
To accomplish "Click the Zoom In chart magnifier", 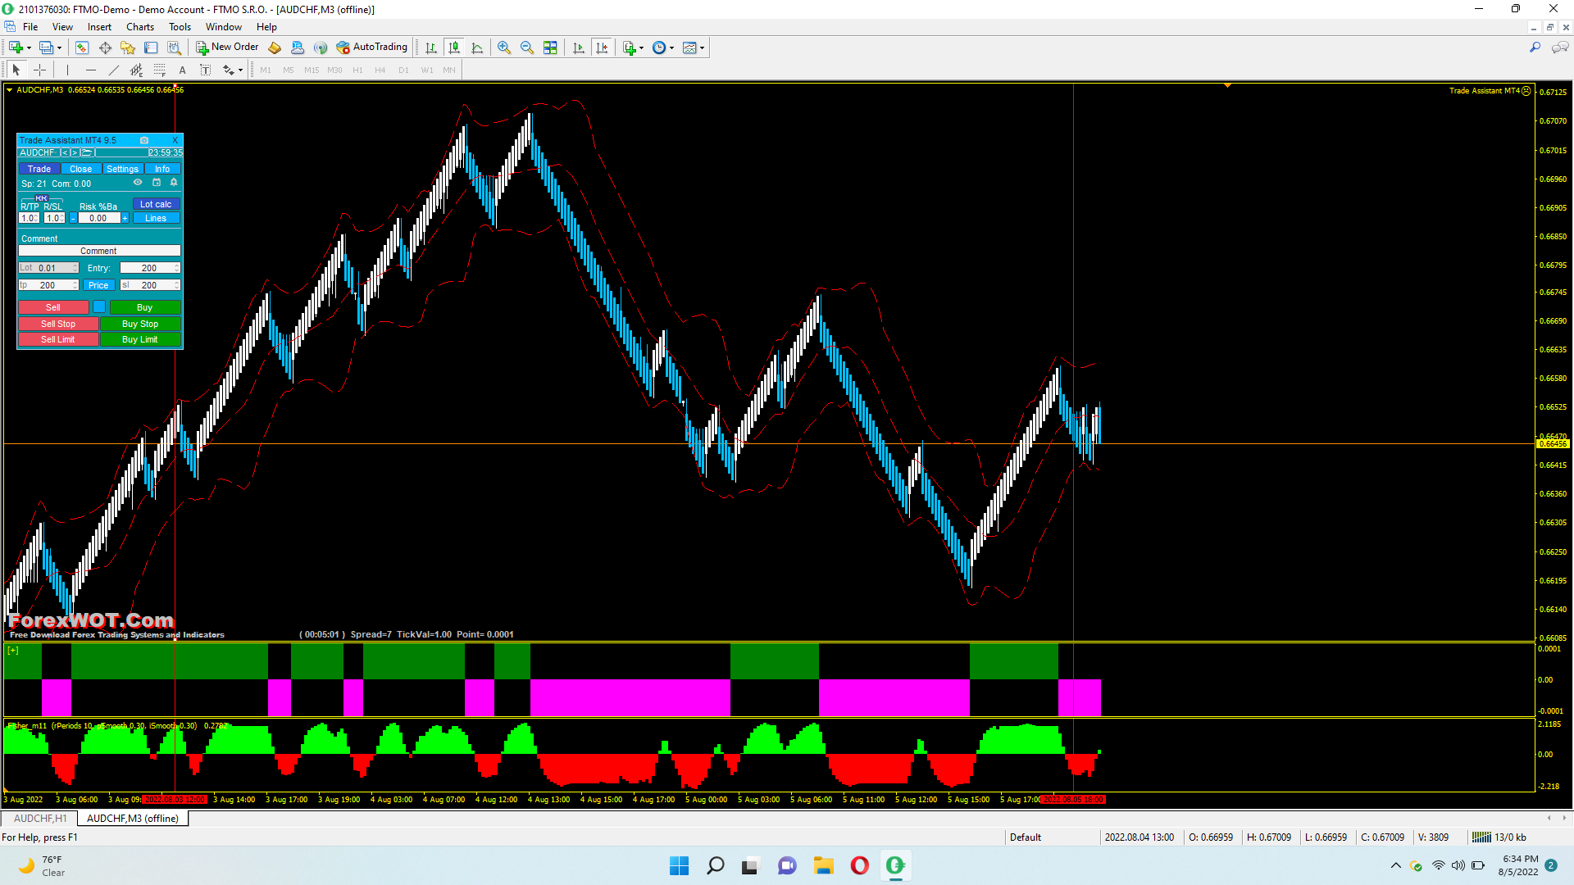I will tap(503, 48).
